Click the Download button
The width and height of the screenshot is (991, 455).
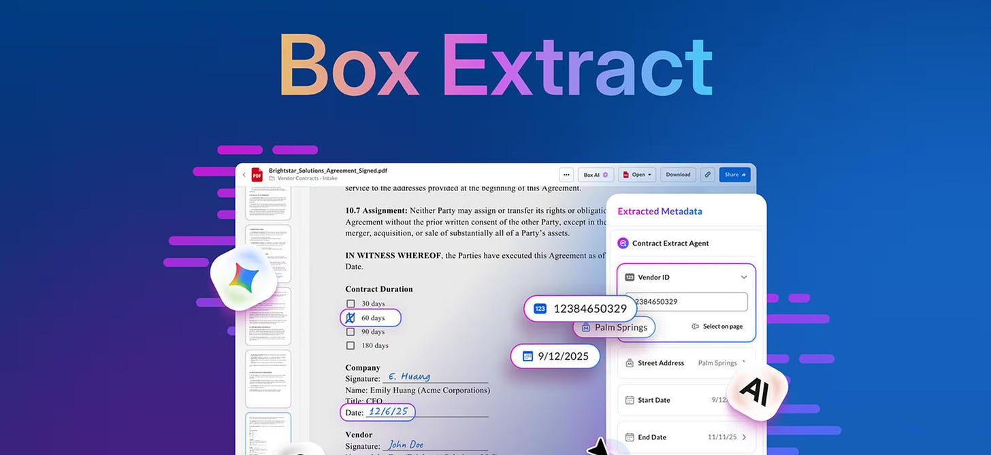(x=678, y=175)
